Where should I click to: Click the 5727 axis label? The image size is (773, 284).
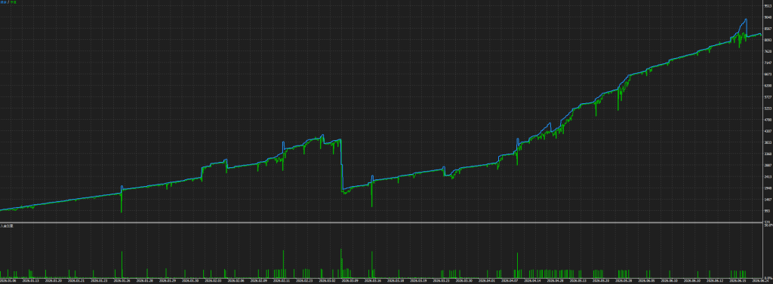click(768, 97)
